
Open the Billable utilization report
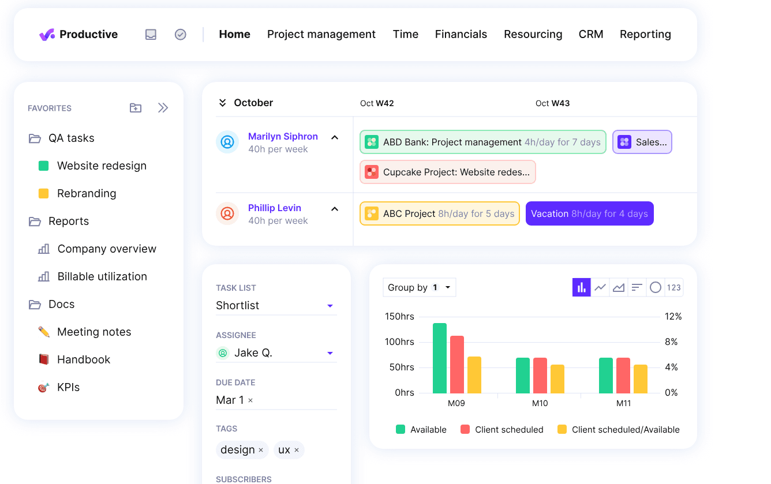click(92, 277)
